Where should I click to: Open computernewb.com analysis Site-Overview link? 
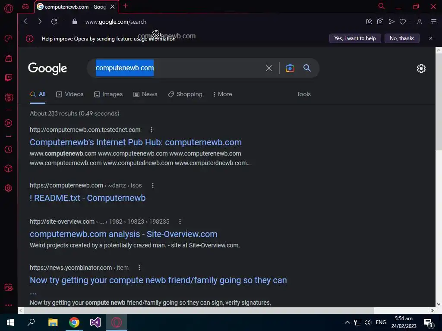[x=123, y=234]
